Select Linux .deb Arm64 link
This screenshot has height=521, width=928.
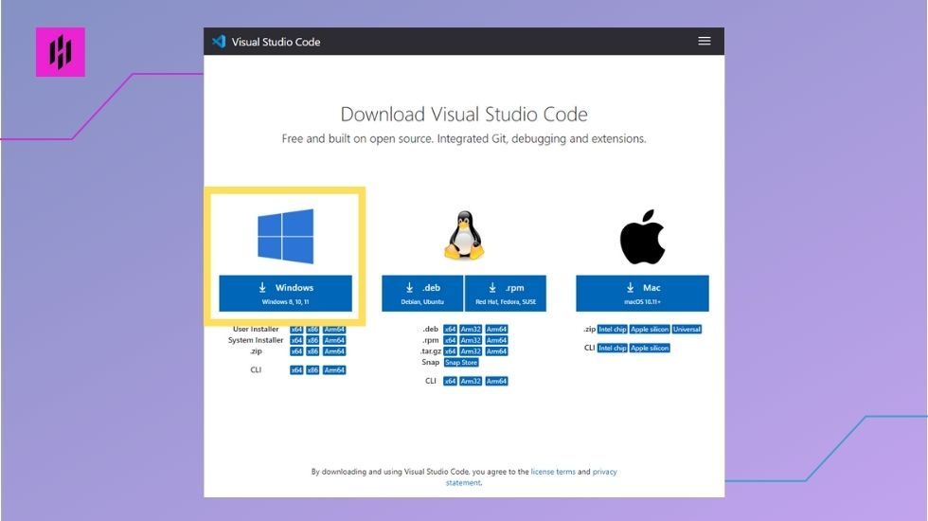[x=496, y=330]
